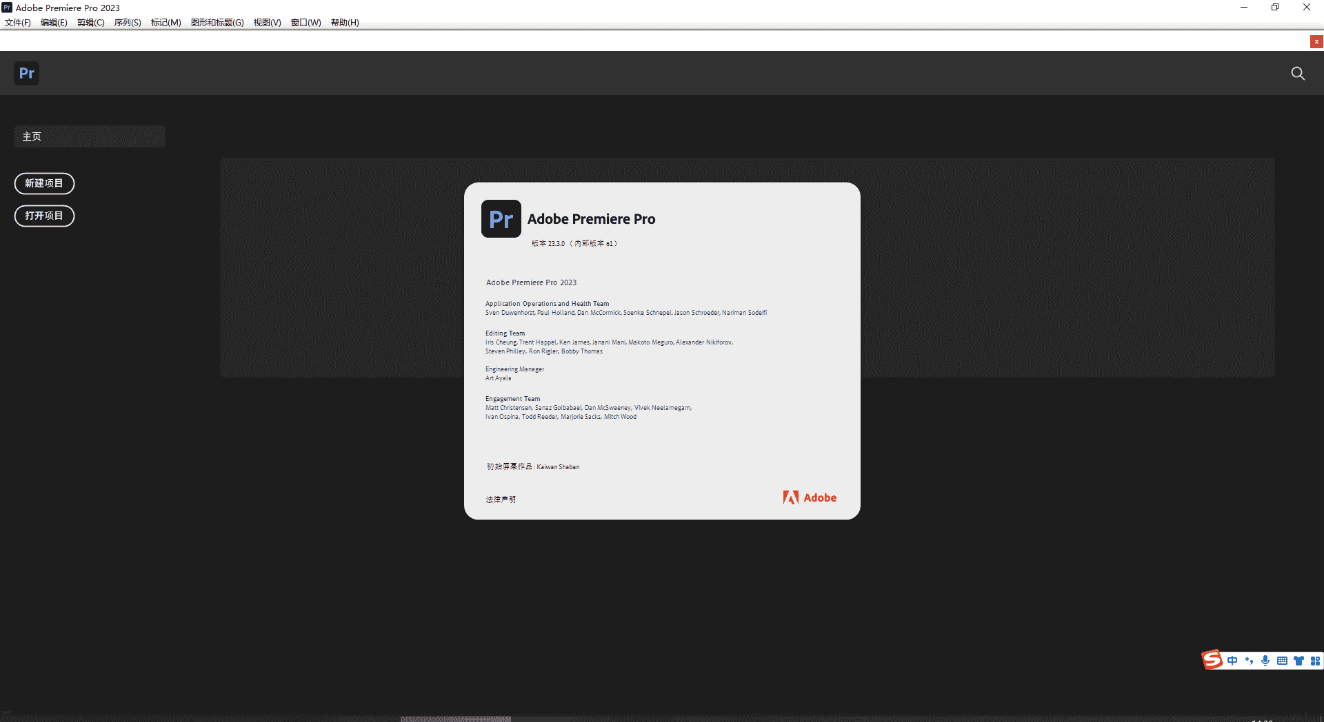Click the Pr logo in home header
The height and width of the screenshot is (722, 1324).
27,74
